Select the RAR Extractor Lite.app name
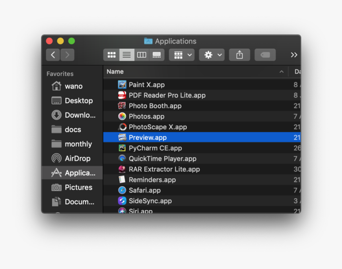This screenshot has height=269, width=342. point(164,169)
